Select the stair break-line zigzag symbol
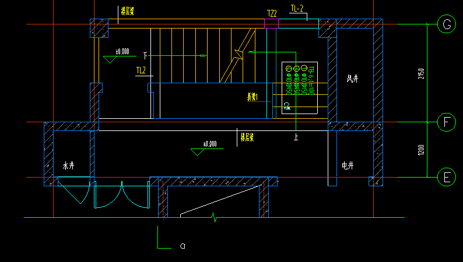 238,55
